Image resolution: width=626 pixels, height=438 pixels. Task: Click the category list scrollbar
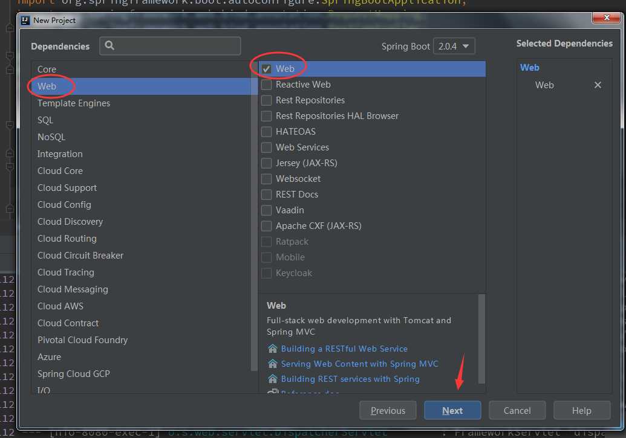click(254, 216)
